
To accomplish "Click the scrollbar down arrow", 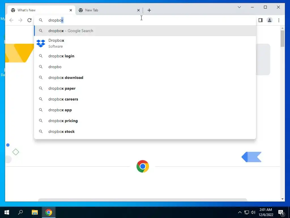I will pos(282,199).
